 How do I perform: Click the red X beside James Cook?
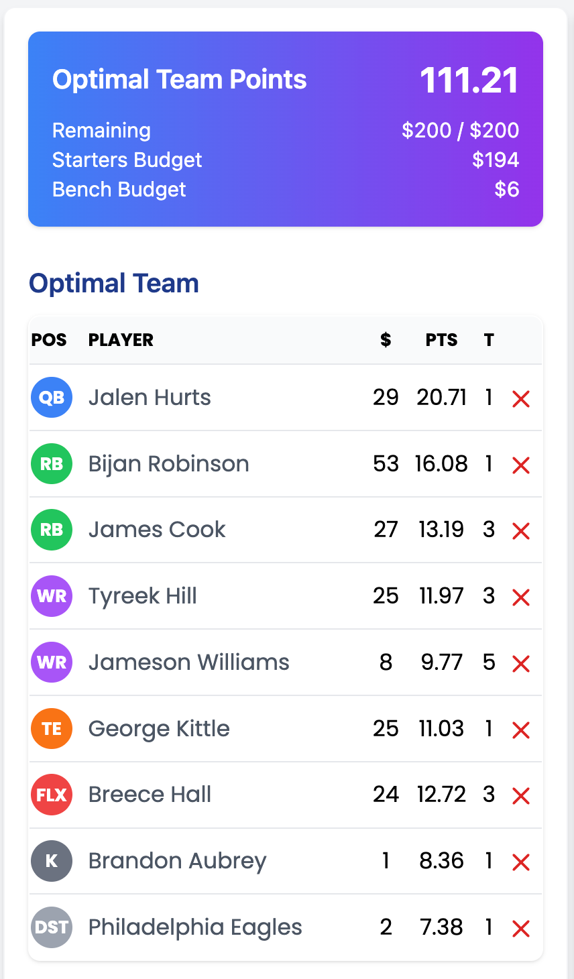tap(521, 531)
